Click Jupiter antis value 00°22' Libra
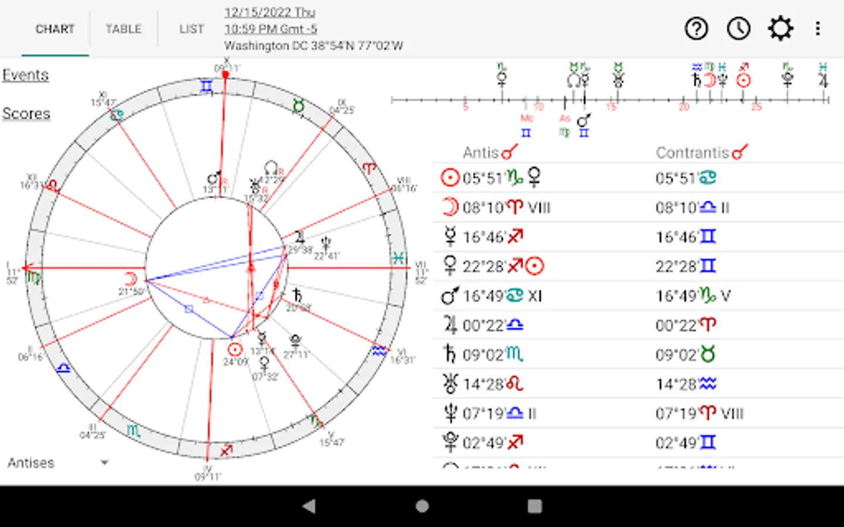Screen dimensions: 844x527 click(x=493, y=325)
